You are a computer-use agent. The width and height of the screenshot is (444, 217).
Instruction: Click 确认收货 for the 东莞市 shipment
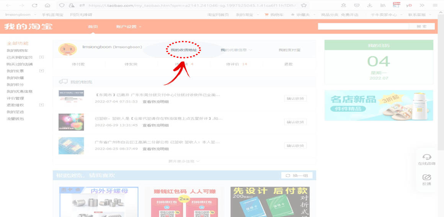coord(295,99)
